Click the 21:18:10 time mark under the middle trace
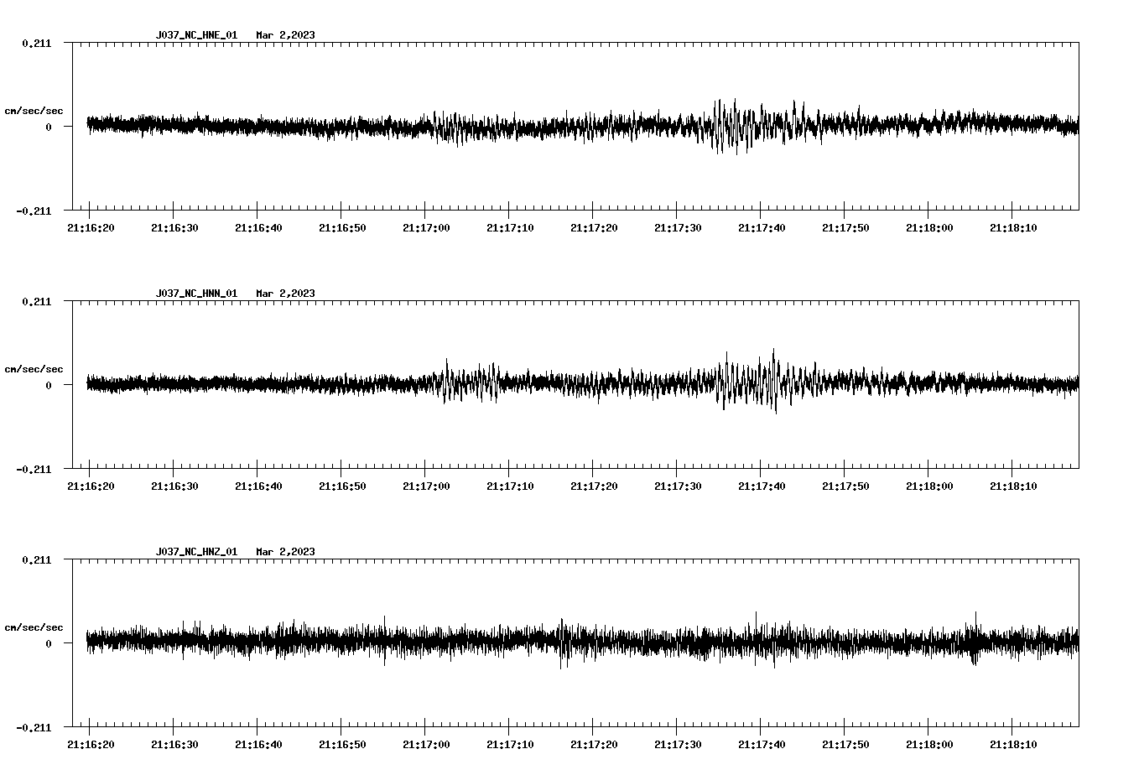The image size is (1139, 775). pos(1015,485)
